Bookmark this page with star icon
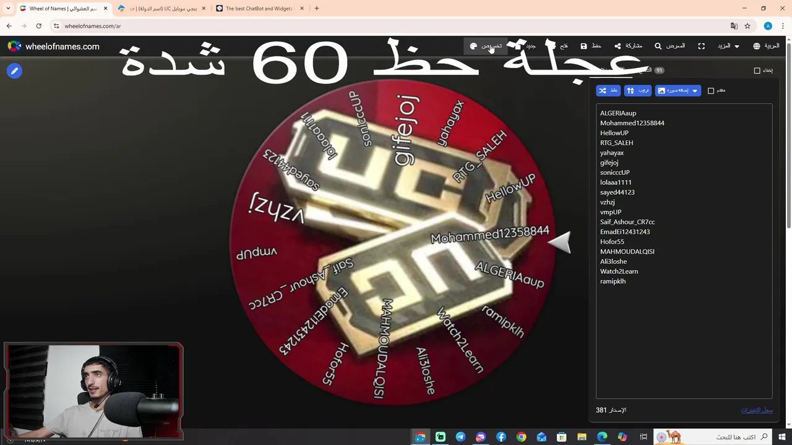Screen dimensions: 792x445 [747, 26]
